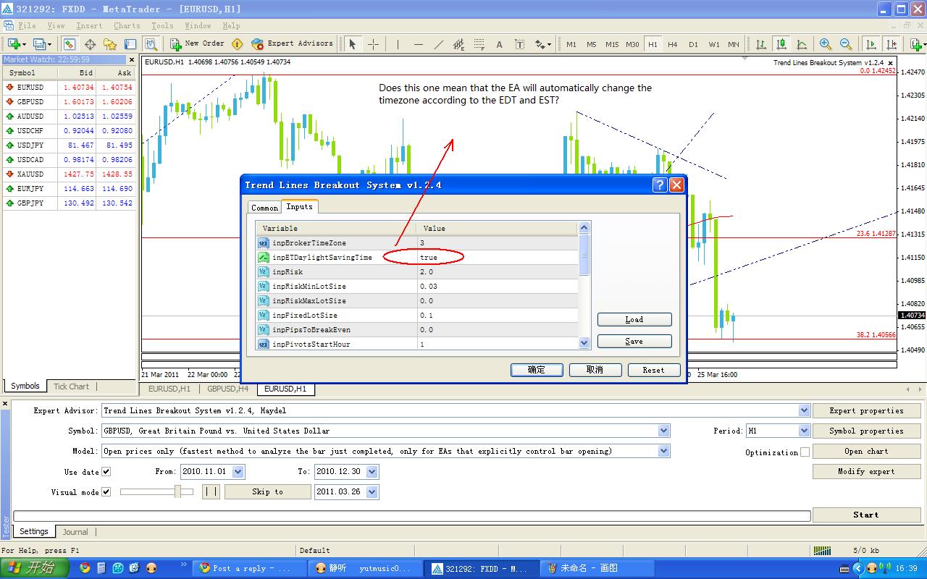Open the Period H1 dropdown
This screenshot has width=927, height=579.
click(x=803, y=431)
